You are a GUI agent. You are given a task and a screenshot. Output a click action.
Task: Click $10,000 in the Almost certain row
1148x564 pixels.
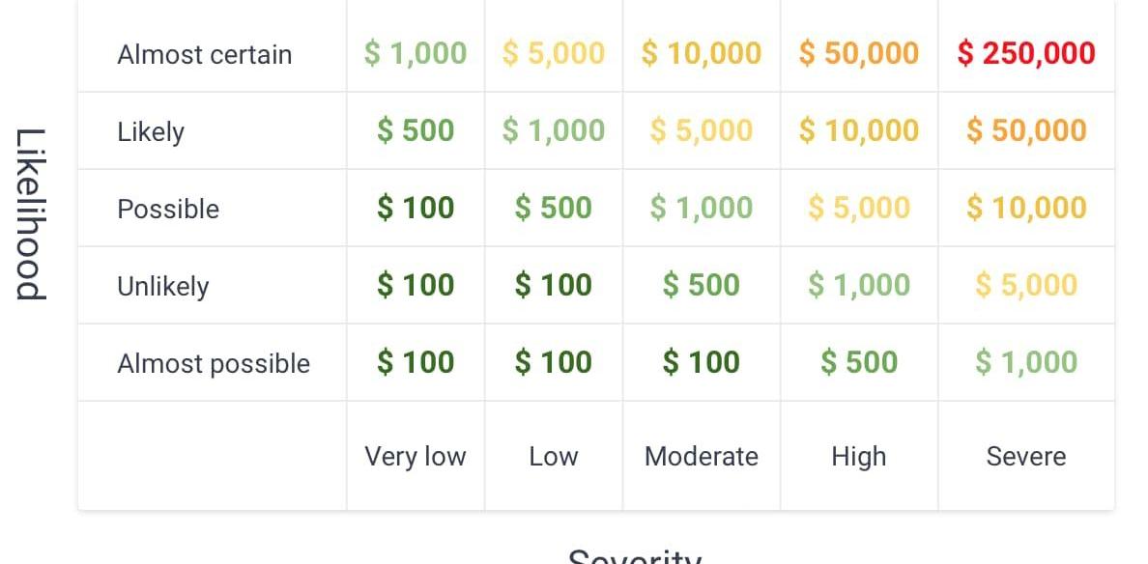coord(701,53)
